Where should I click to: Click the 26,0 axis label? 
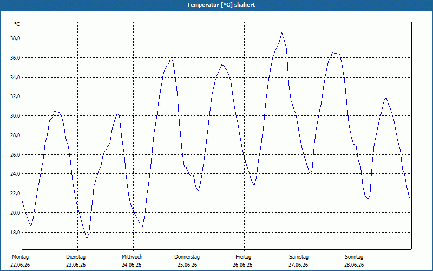pyautogui.click(x=15, y=154)
